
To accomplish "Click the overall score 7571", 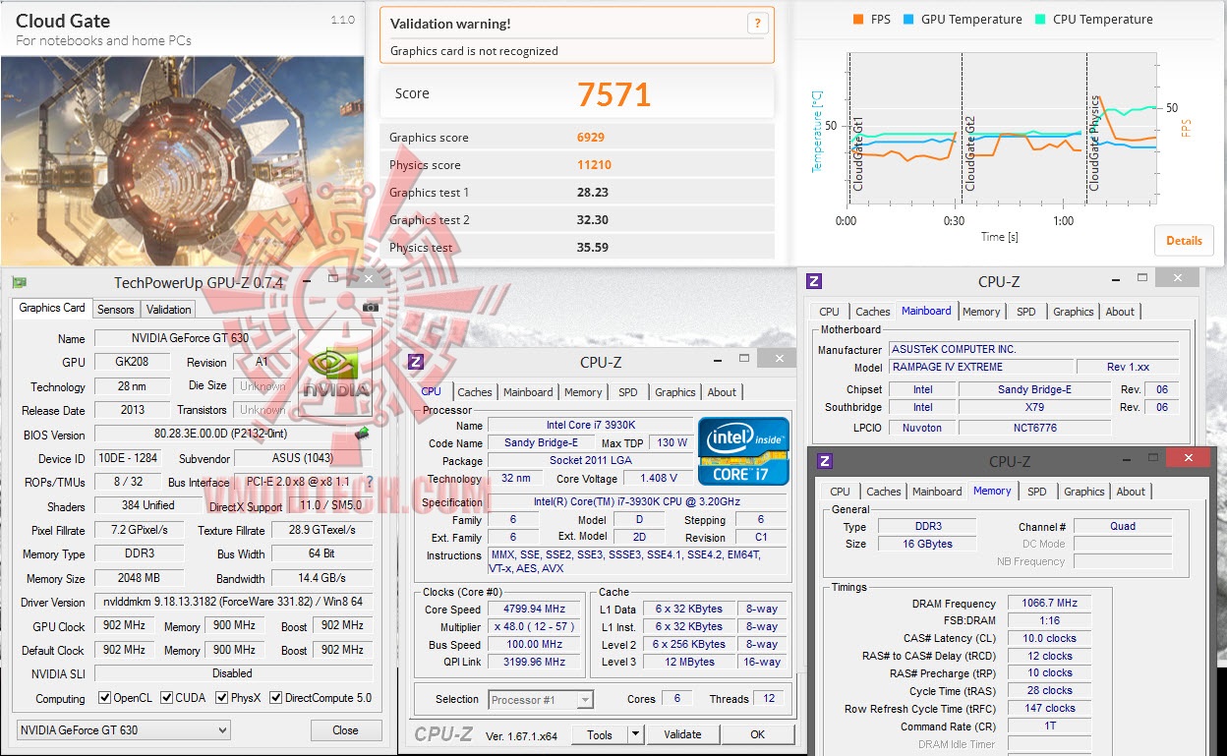I will (613, 94).
